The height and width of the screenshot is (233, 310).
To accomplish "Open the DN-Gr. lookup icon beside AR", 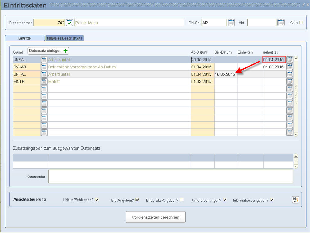I will [231, 23].
